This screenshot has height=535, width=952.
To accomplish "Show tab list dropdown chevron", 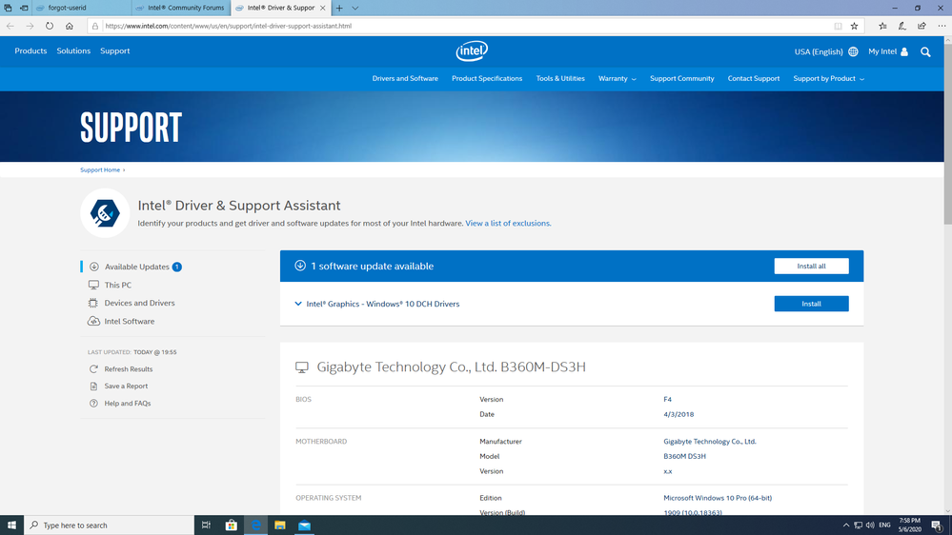I will 355,8.
